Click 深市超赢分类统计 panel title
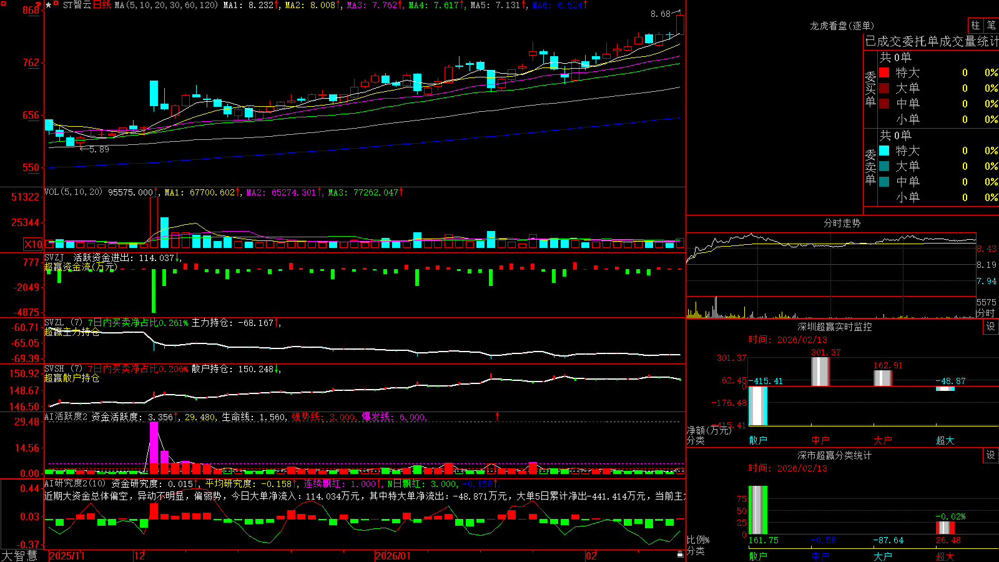999x562 pixels. point(834,455)
